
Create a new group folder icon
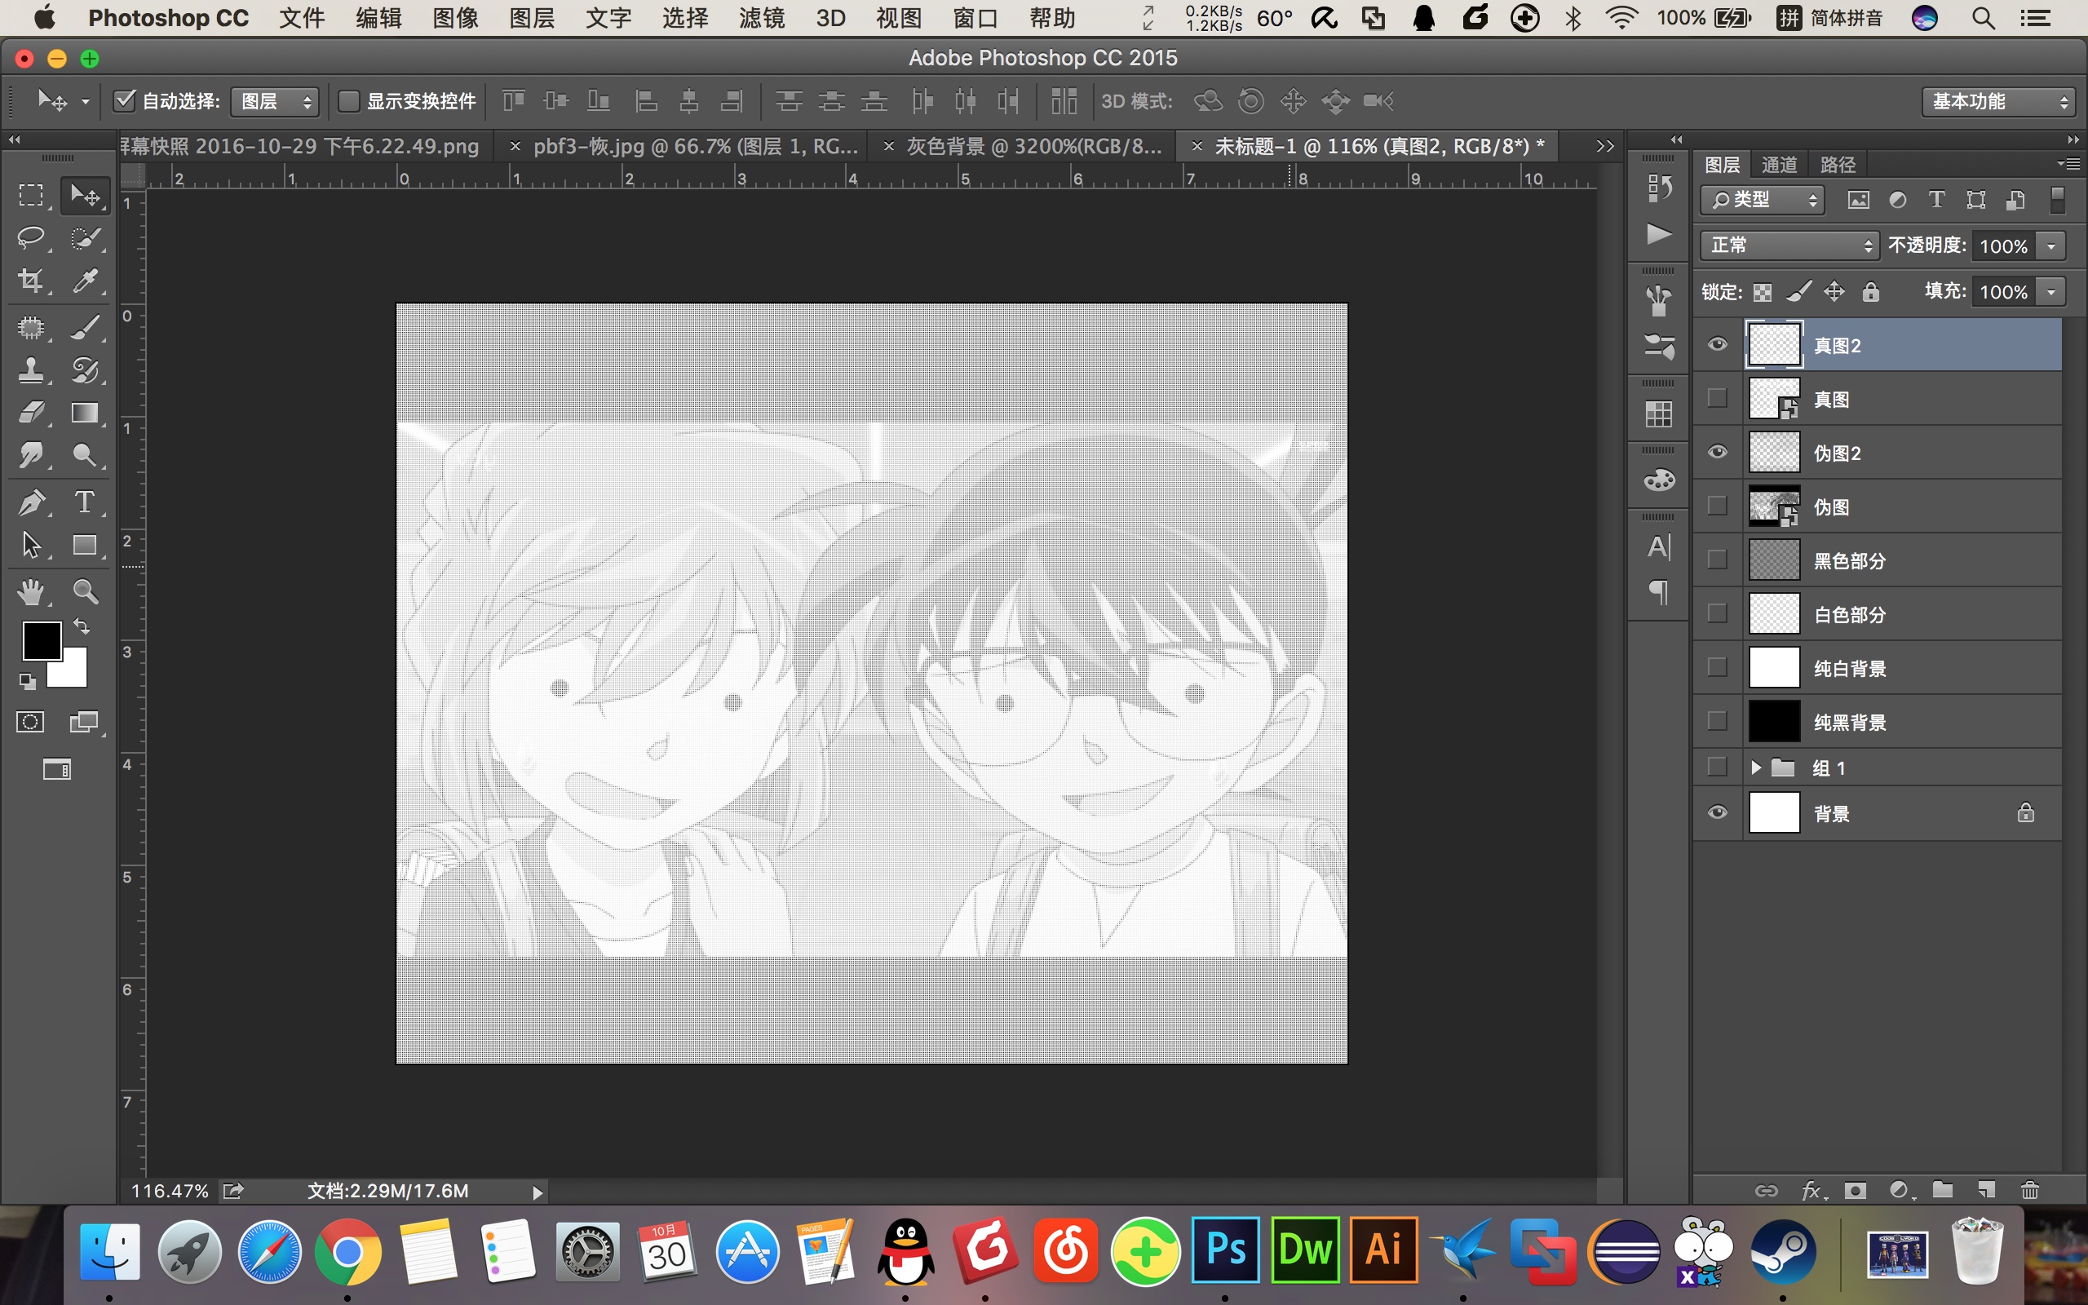(1942, 1190)
